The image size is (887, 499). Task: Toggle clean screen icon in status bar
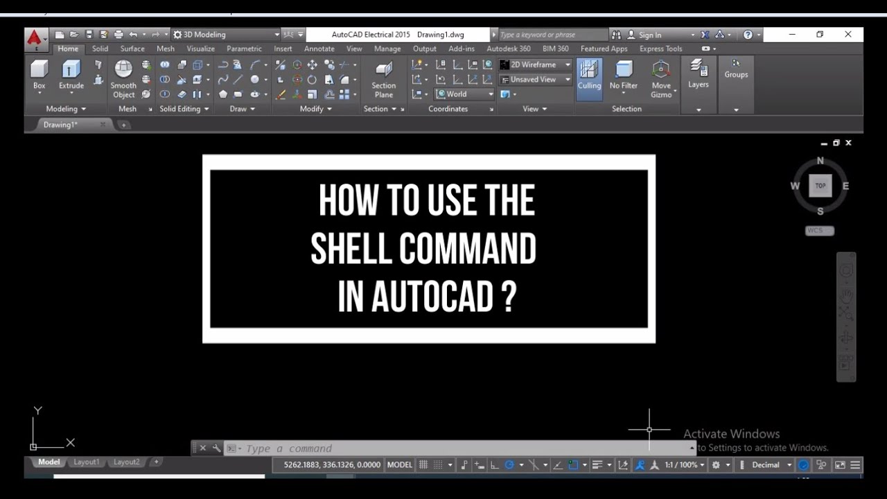(840, 465)
